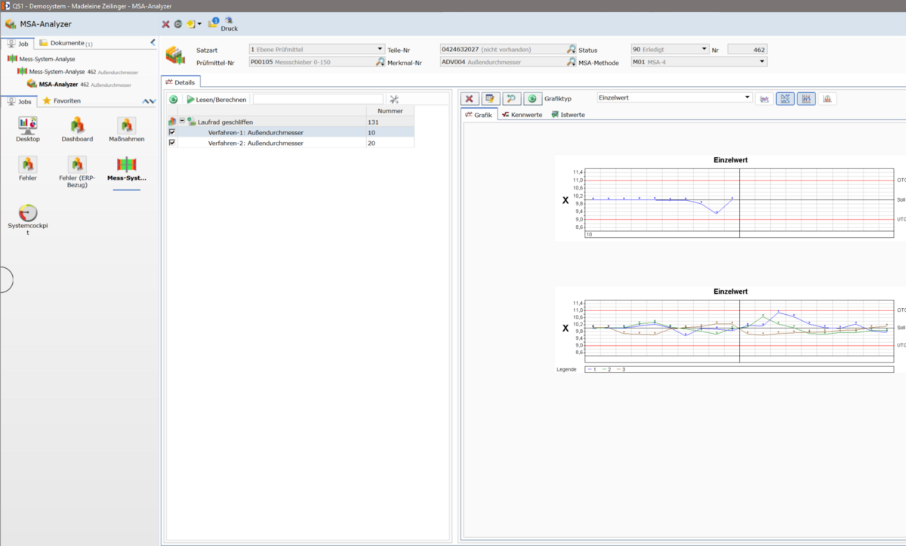Select the Details tab
Image resolution: width=906 pixels, height=546 pixels.
coord(180,82)
